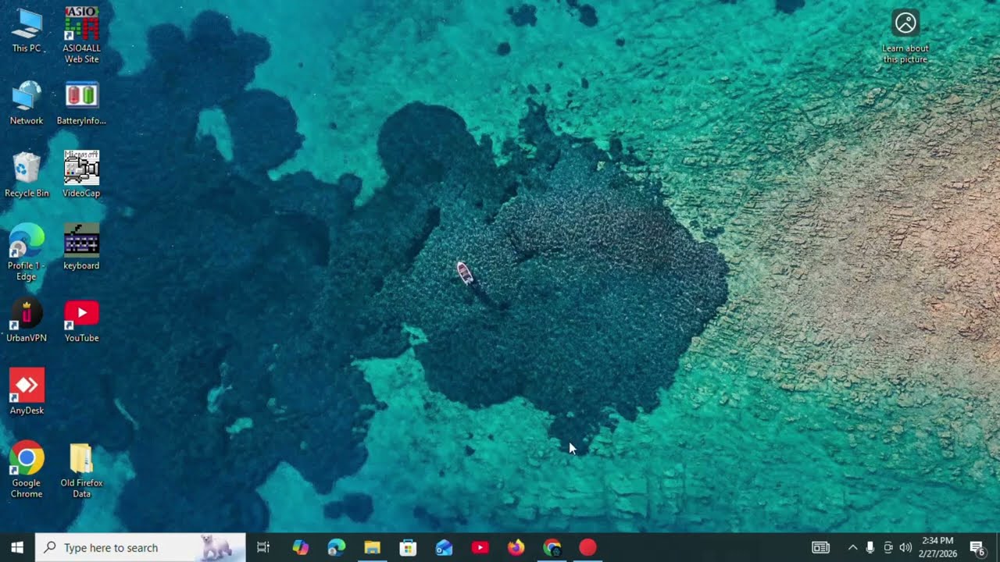Open Firefox from the taskbar
Screen dimensions: 1000x562
(x=516, y=547)
